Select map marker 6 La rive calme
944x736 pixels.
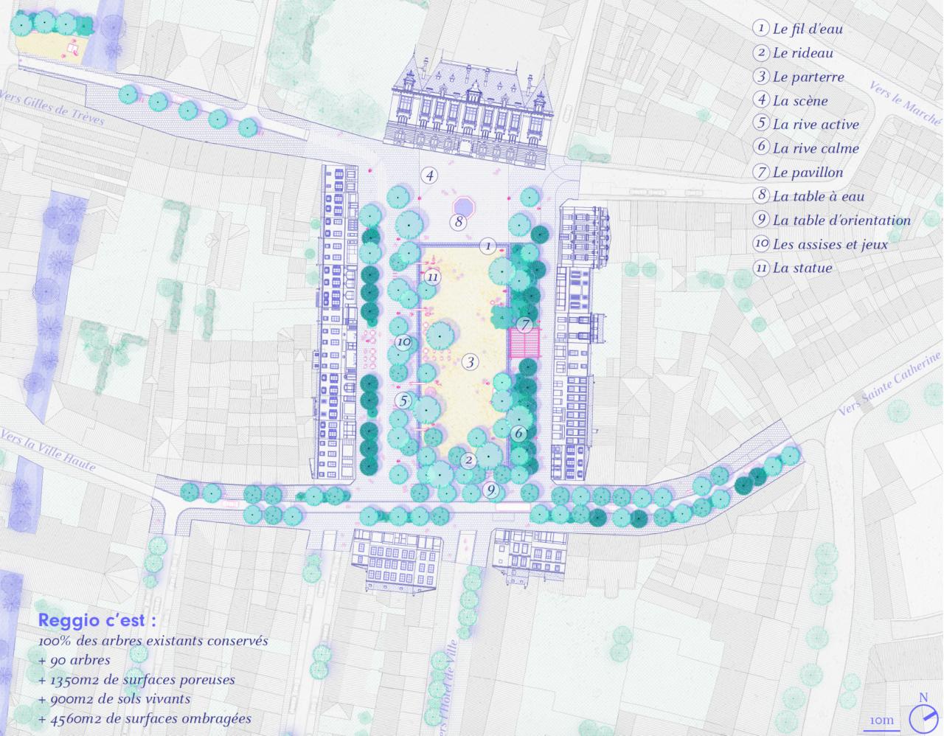[518, 433]
